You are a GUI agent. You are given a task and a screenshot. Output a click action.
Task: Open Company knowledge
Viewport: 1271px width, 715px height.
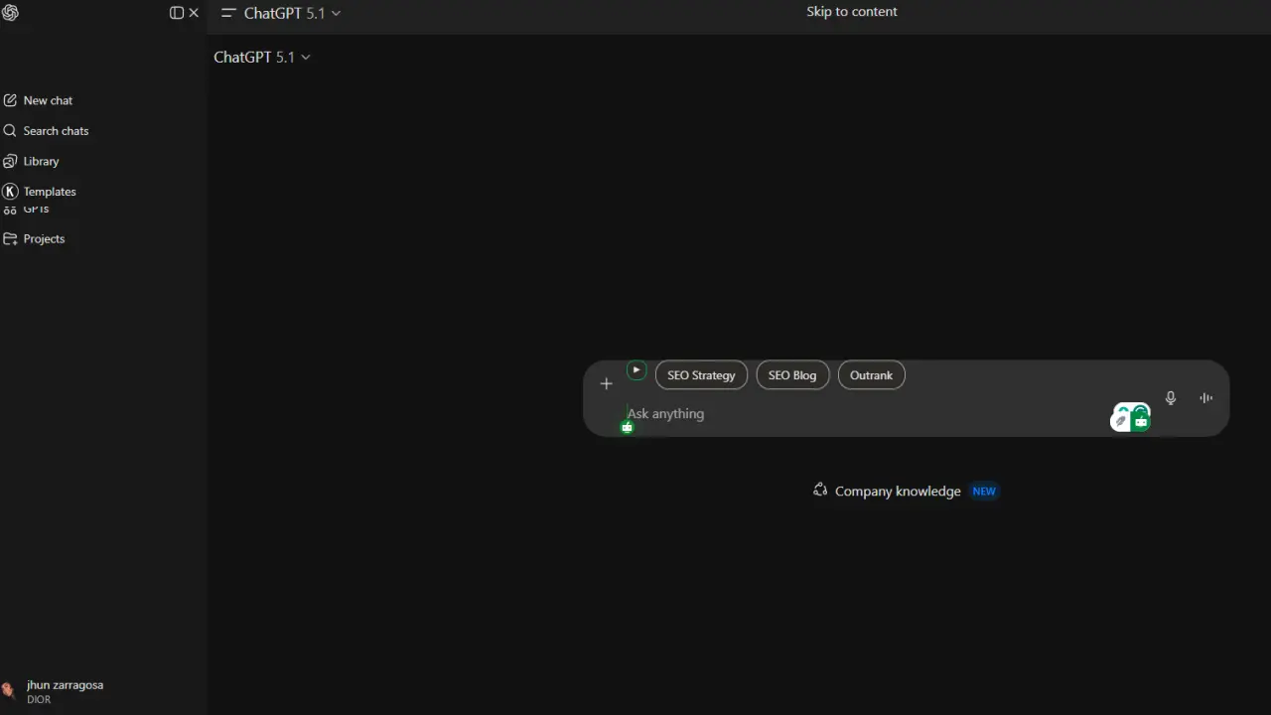pyautogui.click(x=898, y=492)
